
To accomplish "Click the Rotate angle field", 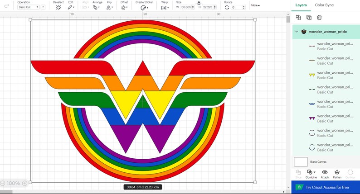I will click(x=237, y=7).
